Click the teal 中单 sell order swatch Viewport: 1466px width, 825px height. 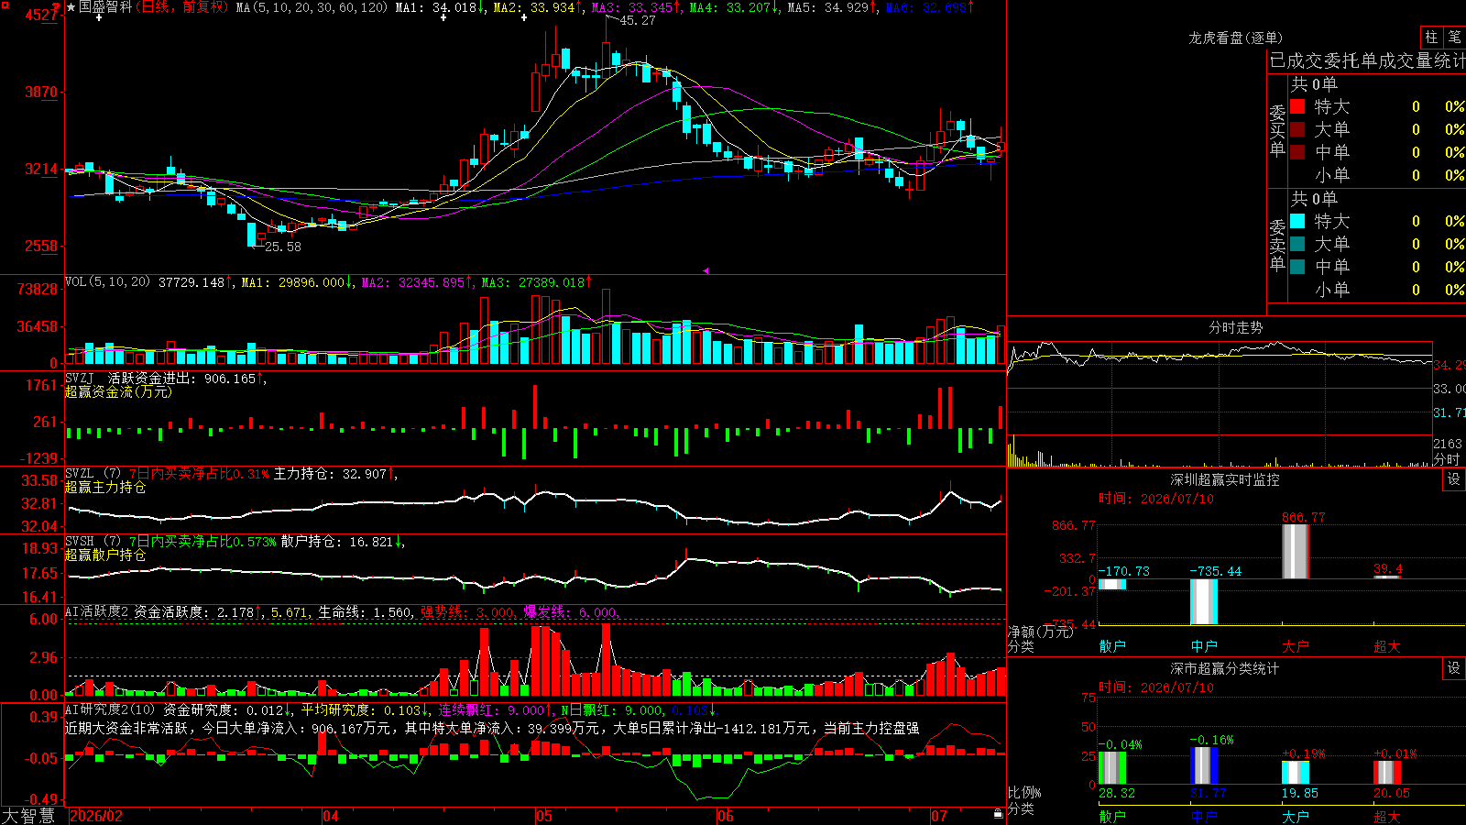(1297, 267)
